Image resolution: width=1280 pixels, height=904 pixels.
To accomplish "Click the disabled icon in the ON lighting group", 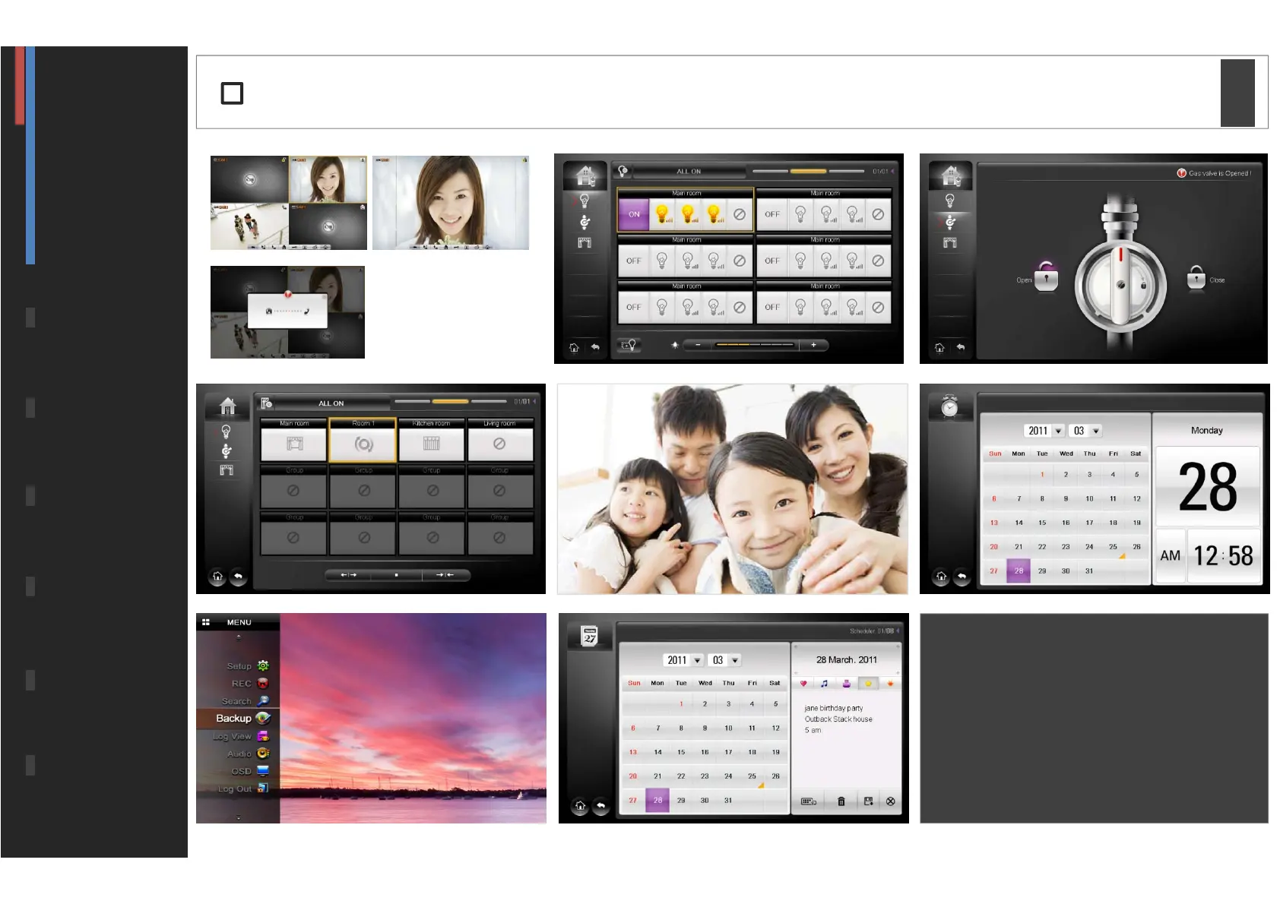I will click(x=740, y=214).
